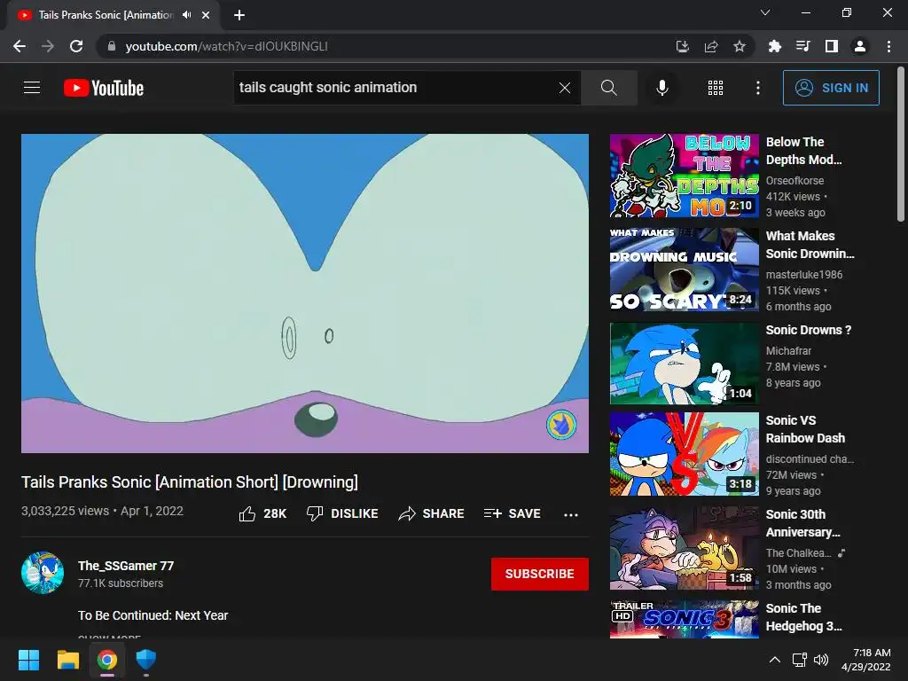The image size is (908, 681).
Task: Play the Sonic Drowns ? thumbnail
Action: coord(684,363)
